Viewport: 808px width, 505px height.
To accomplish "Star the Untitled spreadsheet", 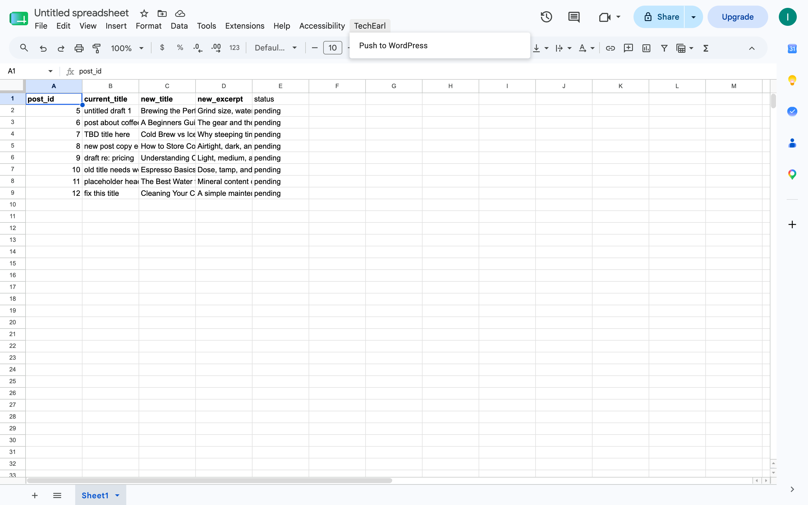I will tap(144, 13).
